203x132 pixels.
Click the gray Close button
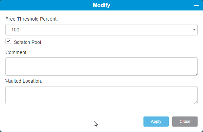tap(185, 122)
